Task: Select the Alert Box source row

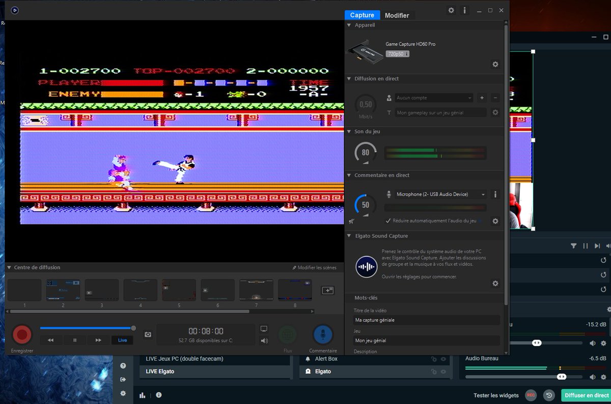Action: [375, 359]
